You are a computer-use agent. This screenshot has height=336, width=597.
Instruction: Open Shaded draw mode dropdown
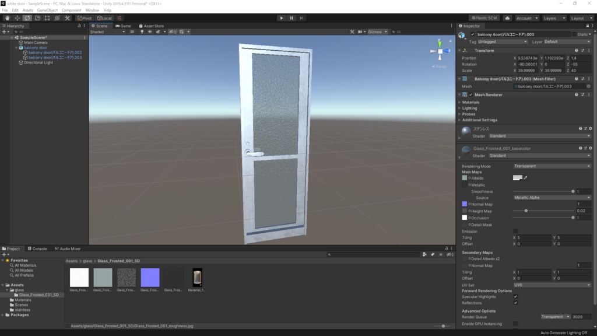click(x=107, y=32)
